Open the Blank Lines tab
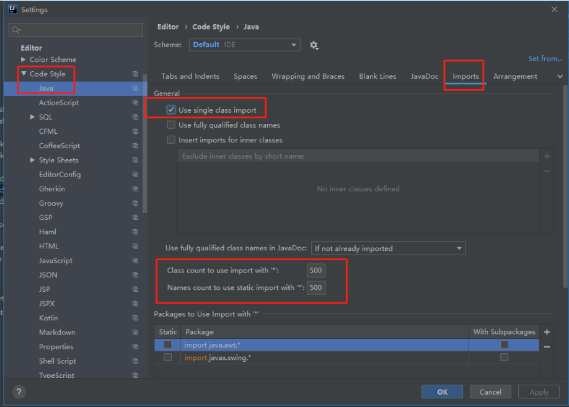 pyautogui.click(x=377, y=77)
